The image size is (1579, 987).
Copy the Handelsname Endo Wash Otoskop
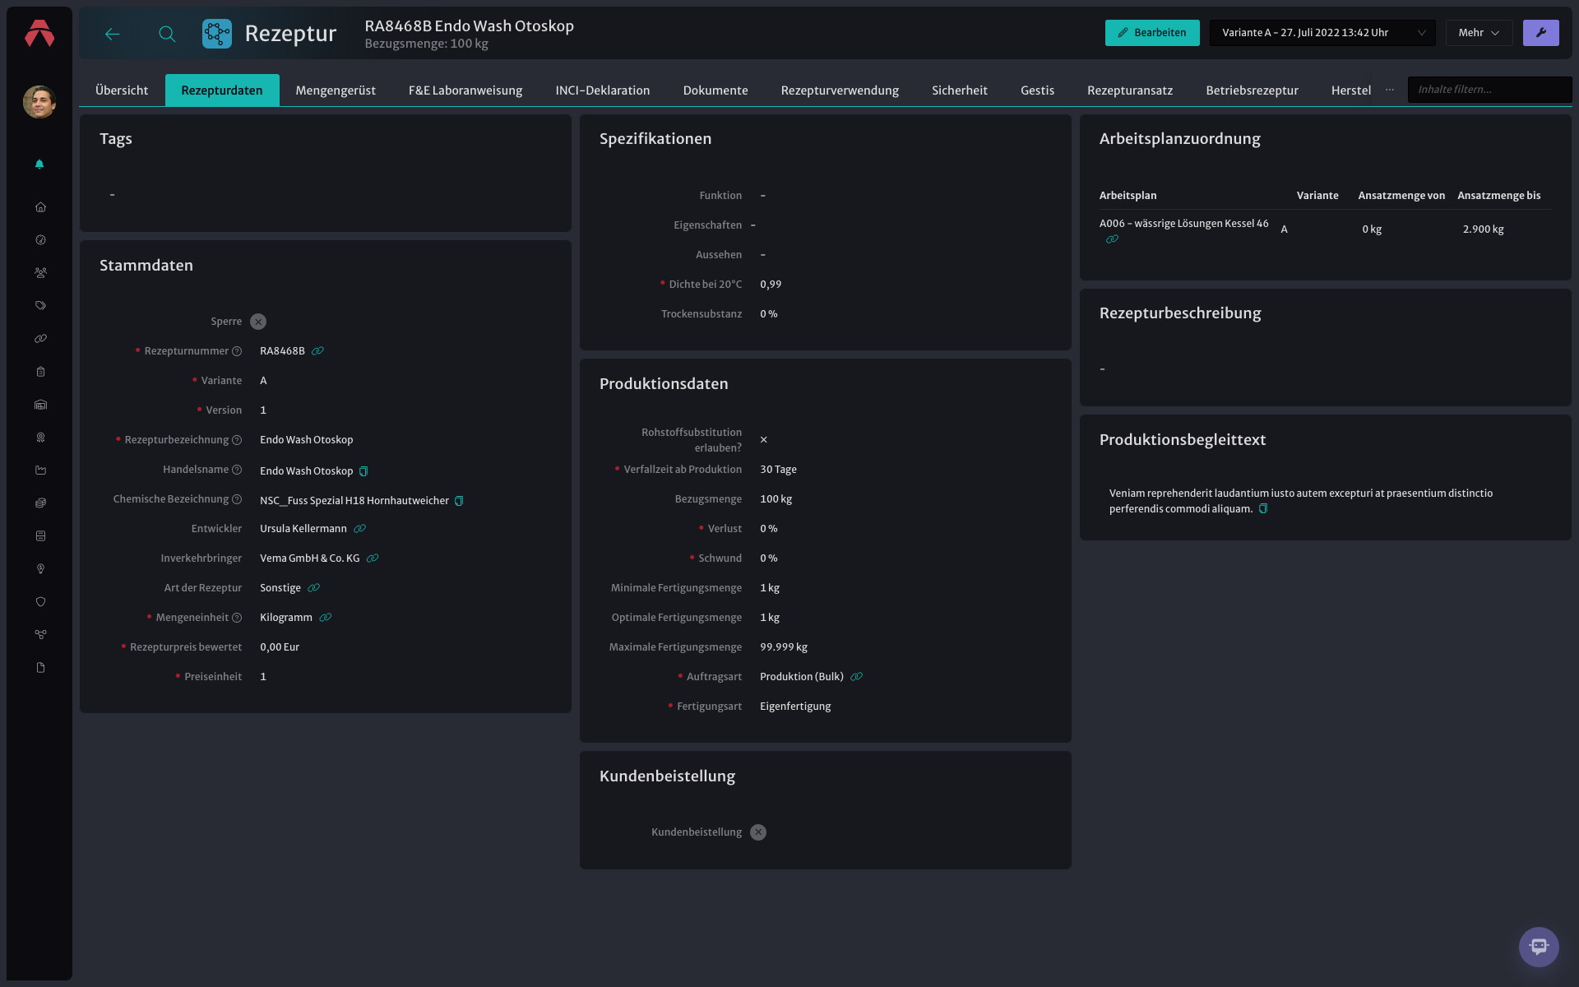(363, 471)
